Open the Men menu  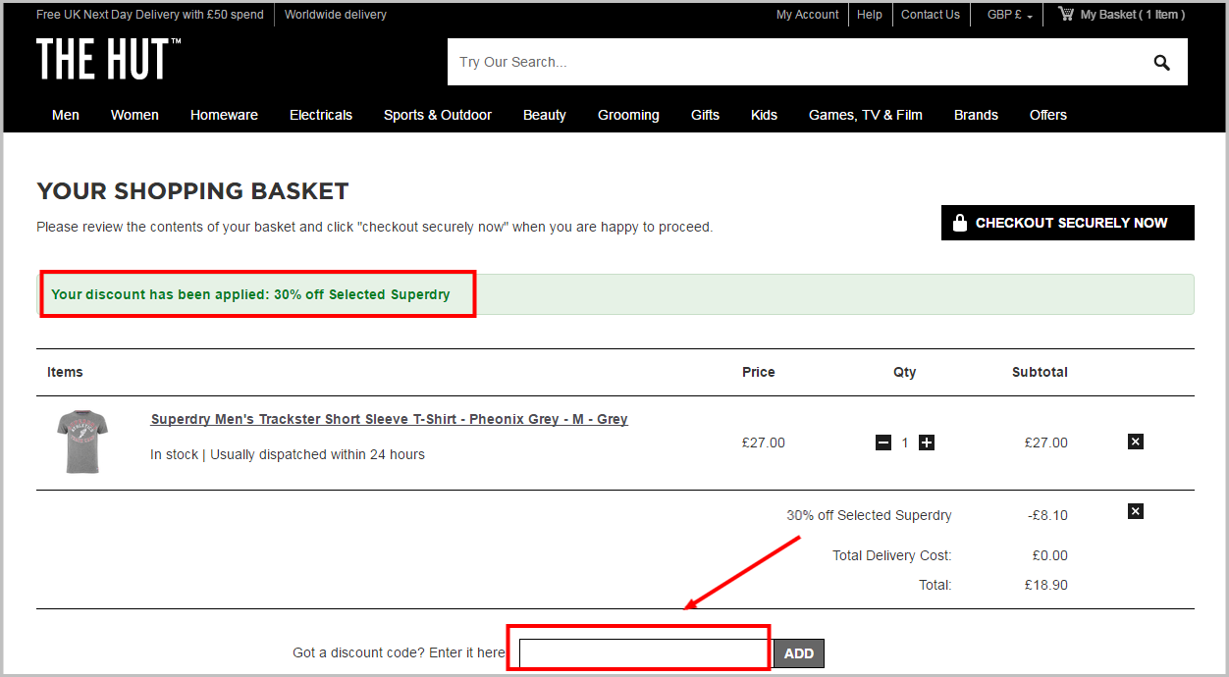(66, 115)
